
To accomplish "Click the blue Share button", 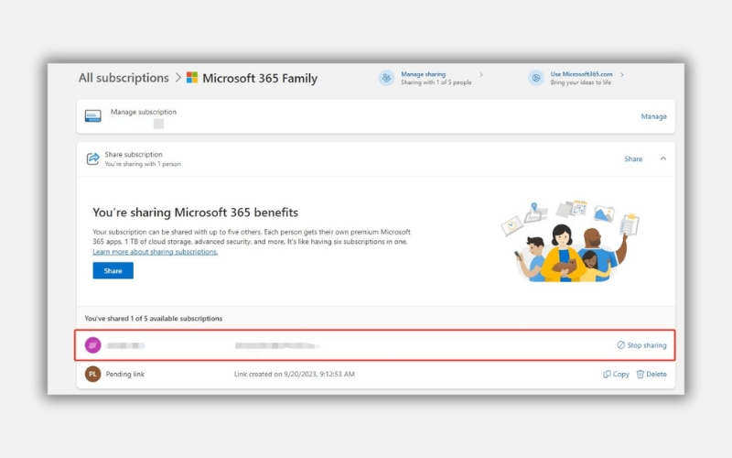I will click(113, 270).
